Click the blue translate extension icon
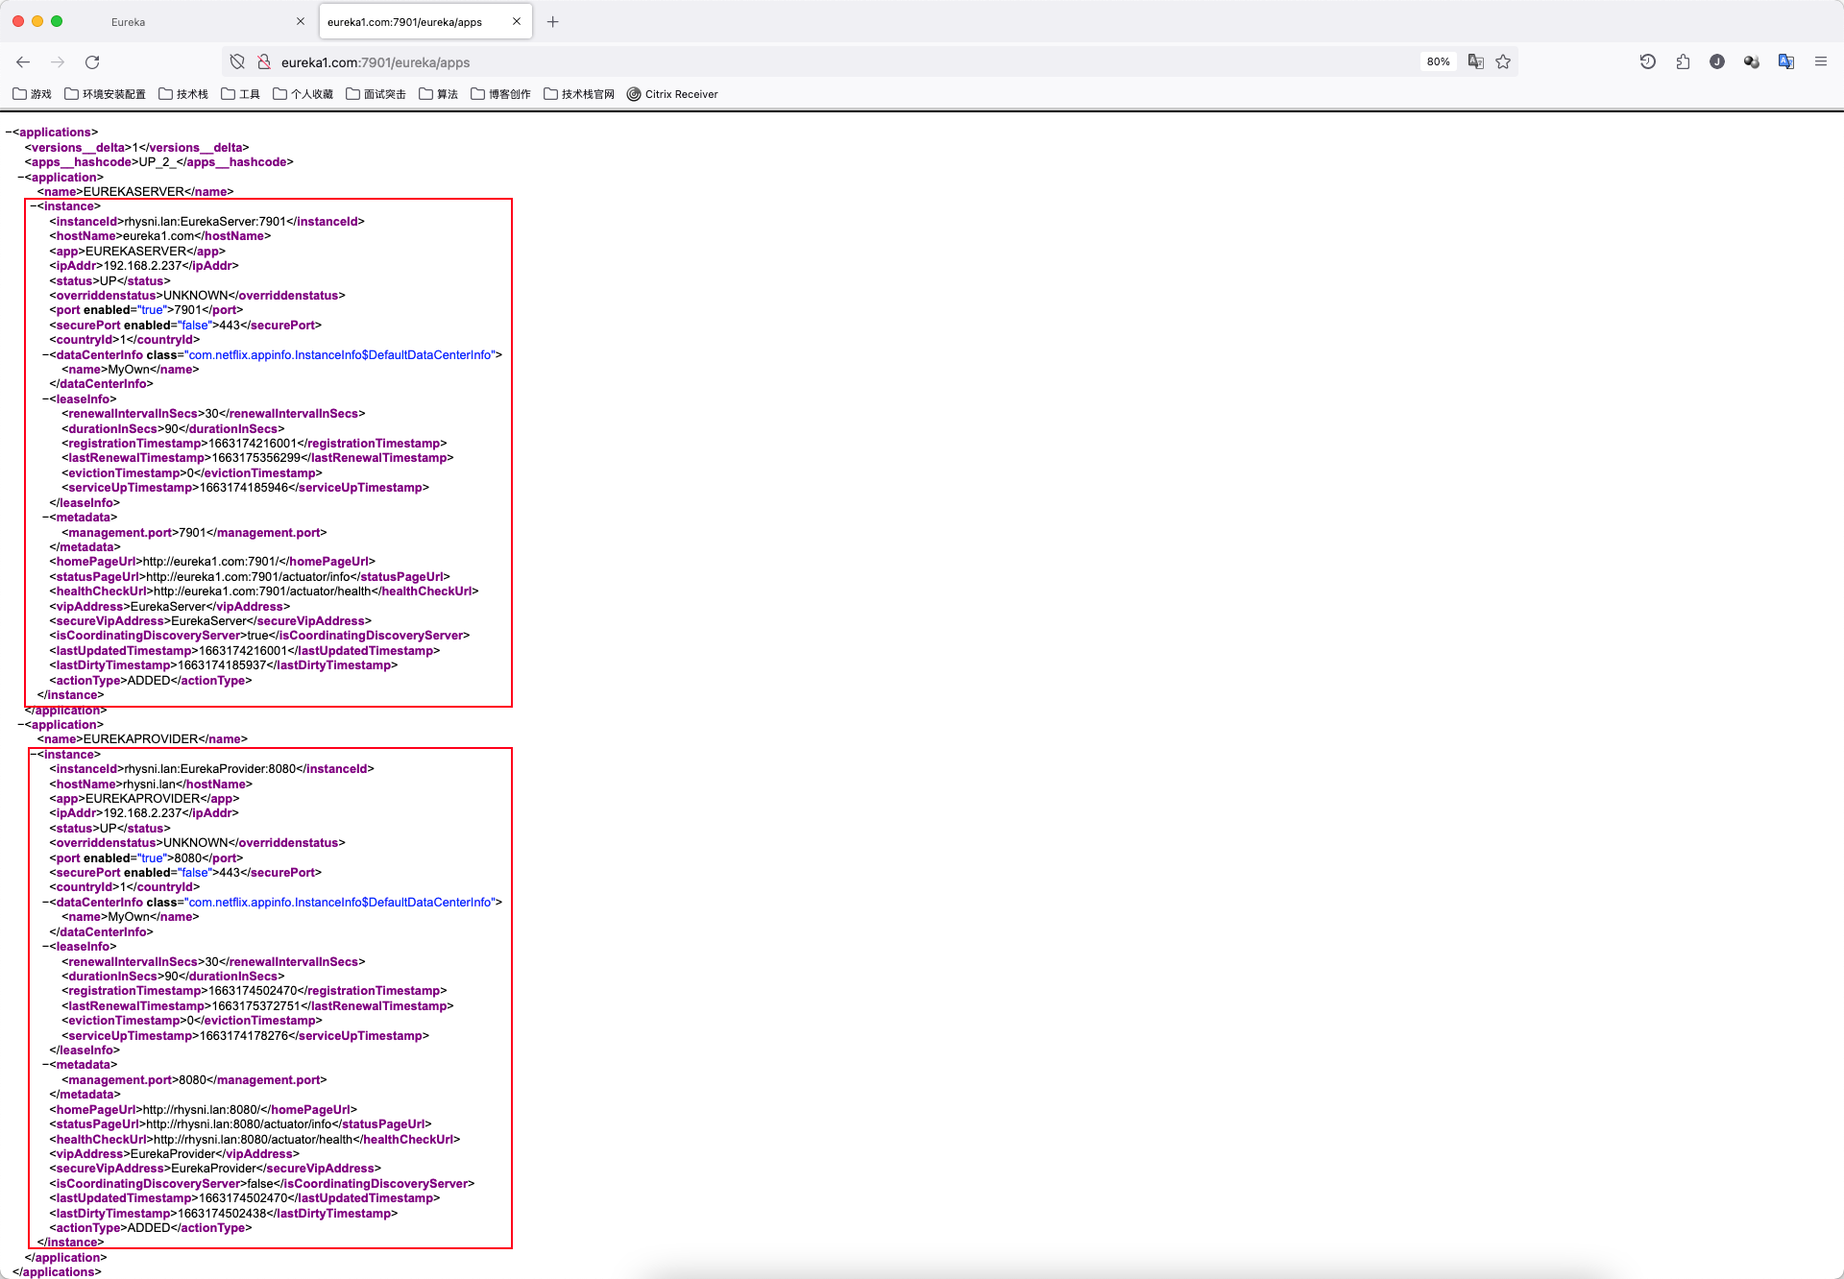Screen dimensions: 1844x1279 [1786, 62]
